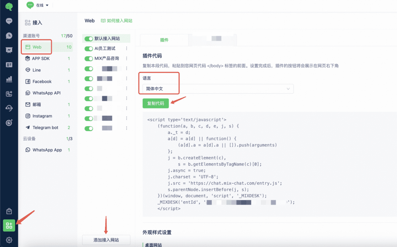
Task: Select the Telegram bot channel
Action: tap(45, 127)
